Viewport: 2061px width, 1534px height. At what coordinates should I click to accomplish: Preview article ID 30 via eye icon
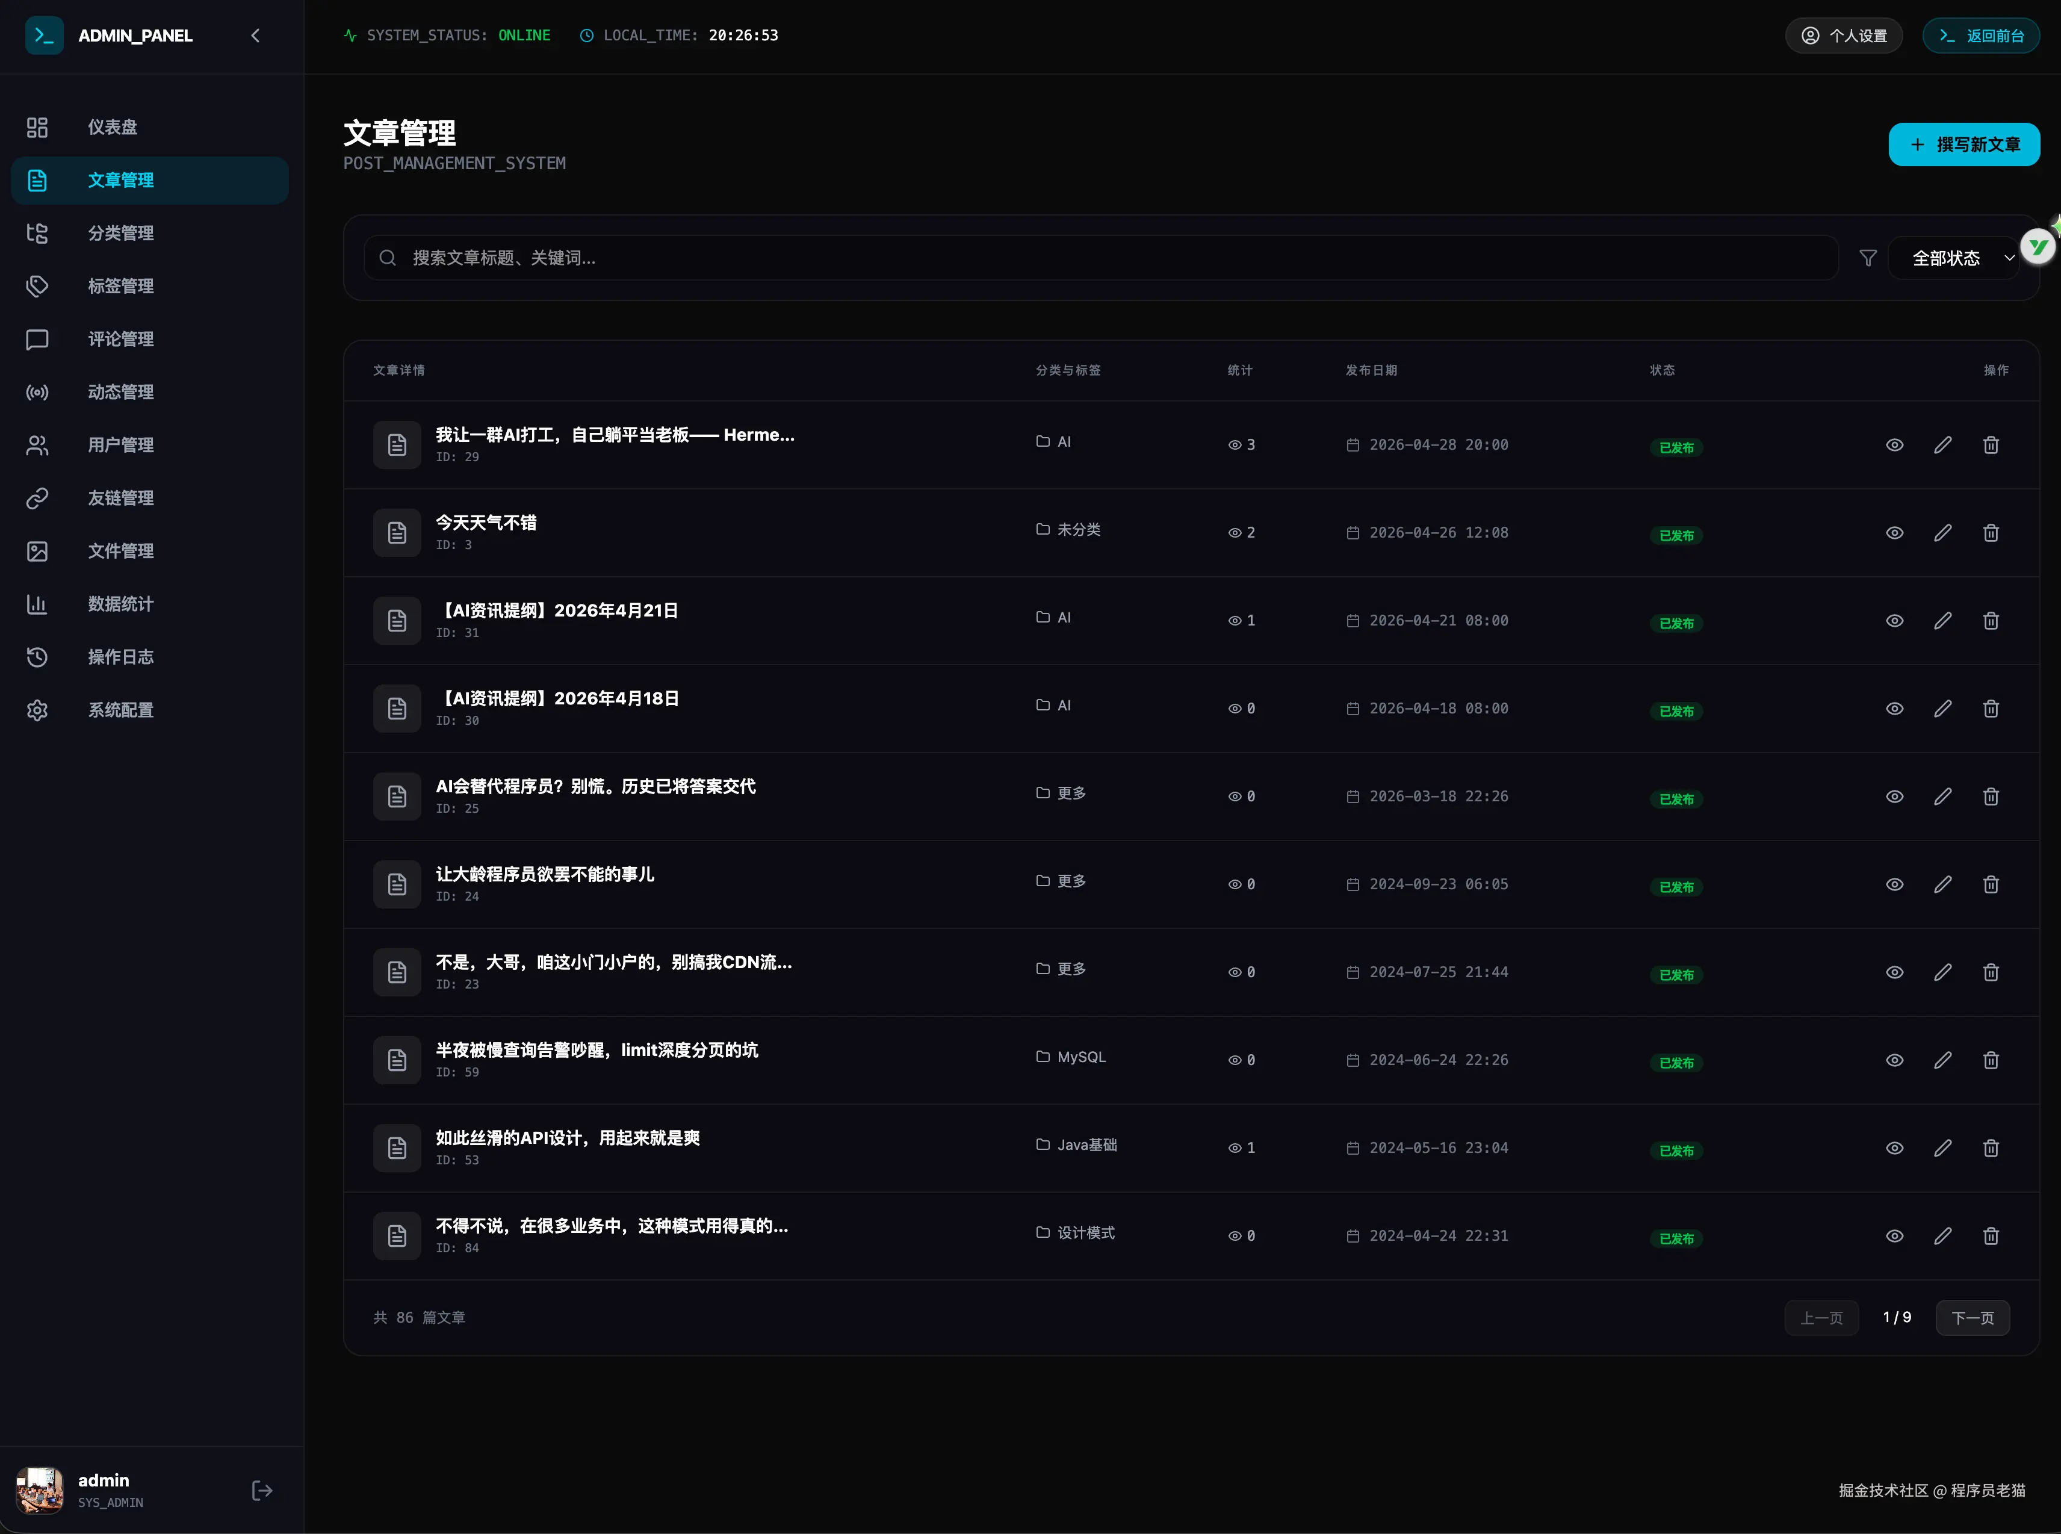click(x=1894, y=709)
